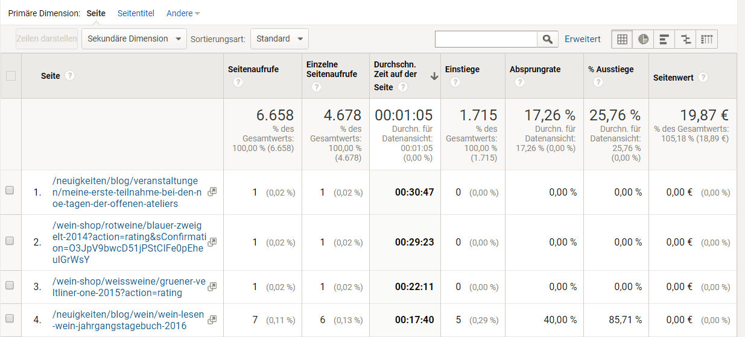Switch to table data view icon

(622, 39)
